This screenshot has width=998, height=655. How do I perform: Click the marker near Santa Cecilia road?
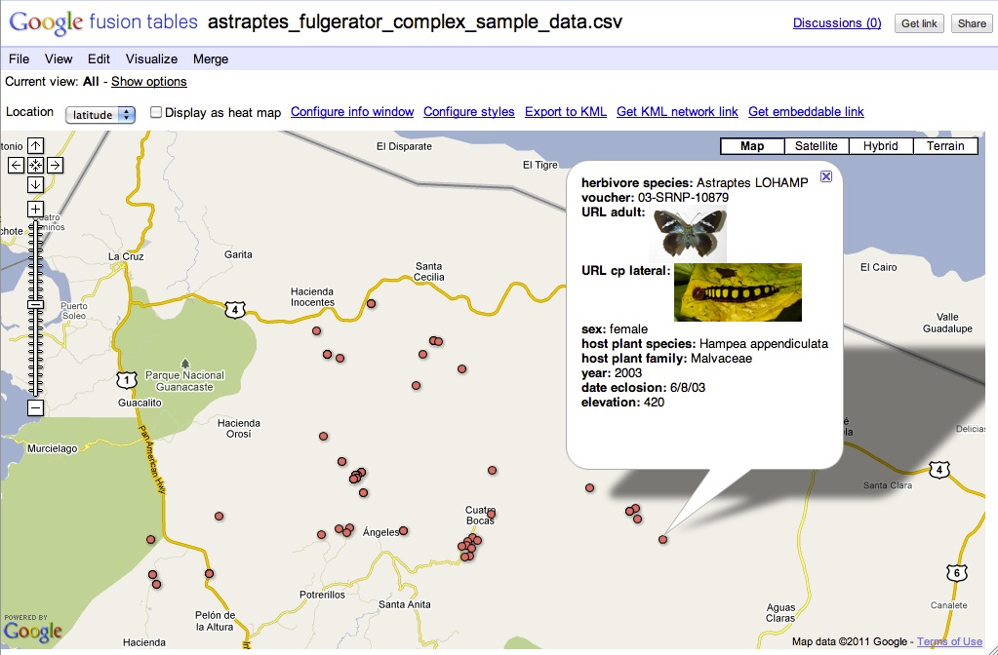[x=371, y=304]
